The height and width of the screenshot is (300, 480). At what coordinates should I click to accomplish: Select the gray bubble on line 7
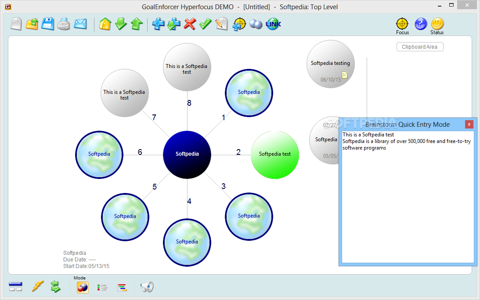point(125,93)
